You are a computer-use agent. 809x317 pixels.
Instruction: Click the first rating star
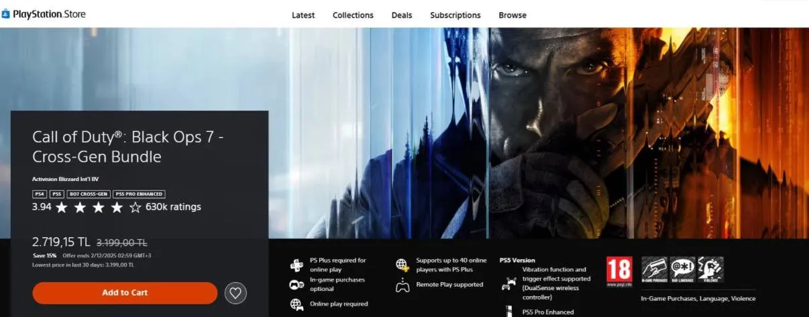pos(62,208)
